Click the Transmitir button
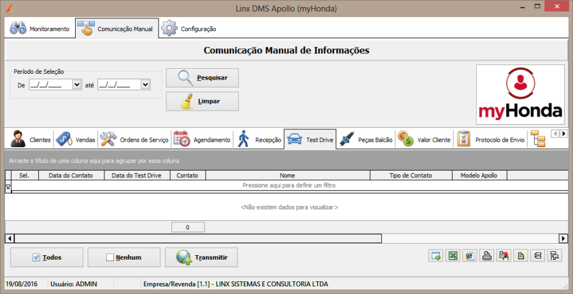 tap(201, 258)
